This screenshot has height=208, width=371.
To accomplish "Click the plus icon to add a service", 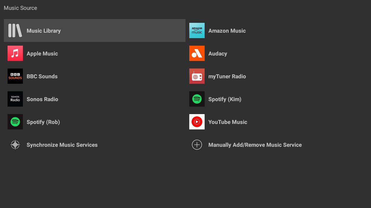I will (x=197, y=145).
